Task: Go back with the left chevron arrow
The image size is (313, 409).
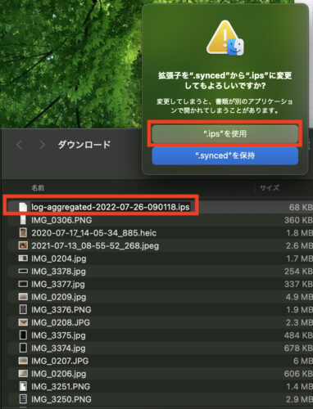Action: [19, 145]
